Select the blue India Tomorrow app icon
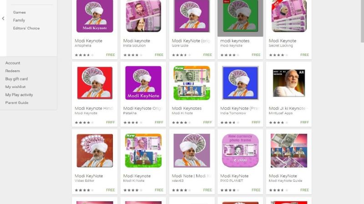The image size is (364, 204). (x=240, y=83)
